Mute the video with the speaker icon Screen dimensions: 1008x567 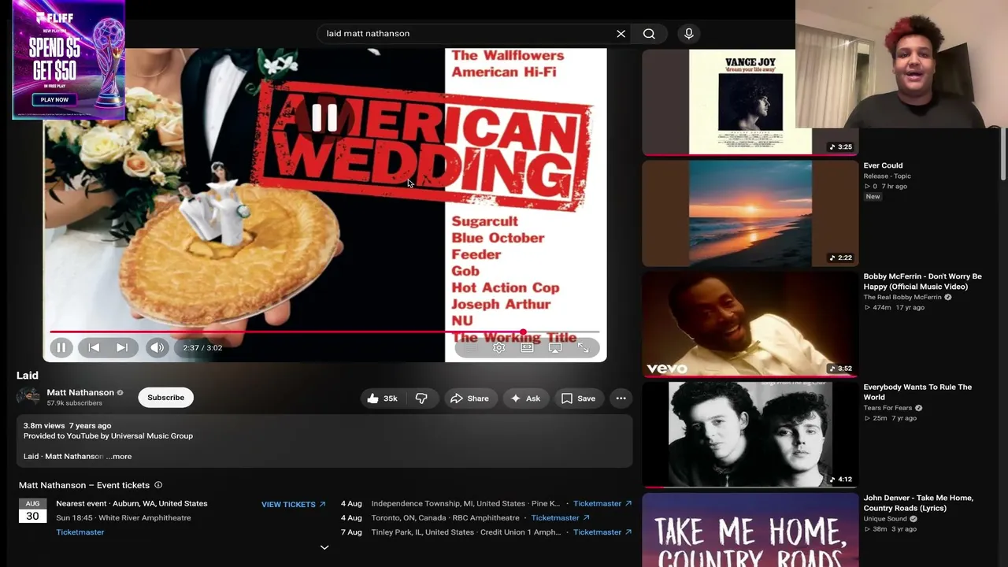157,347
